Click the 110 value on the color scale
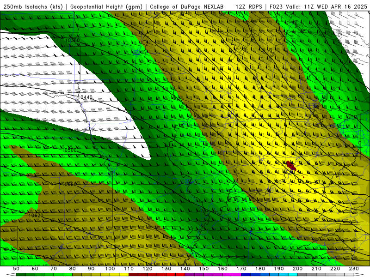This screenshot has width=370, height=277. click(129, 269)
